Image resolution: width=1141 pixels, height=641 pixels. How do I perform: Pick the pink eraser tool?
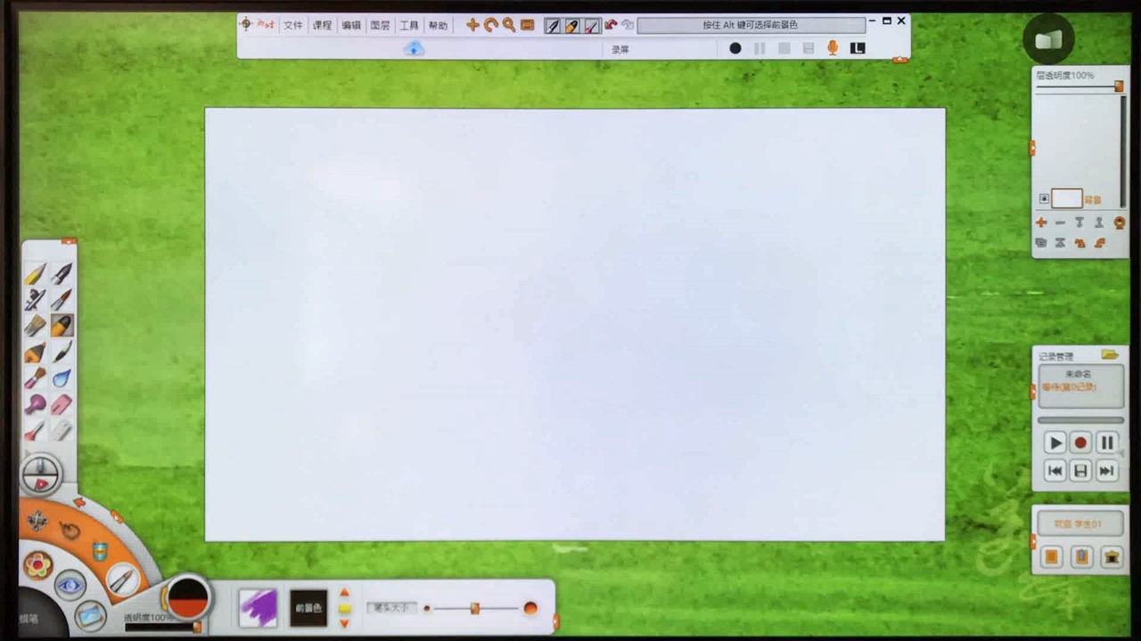pos(62,405)
